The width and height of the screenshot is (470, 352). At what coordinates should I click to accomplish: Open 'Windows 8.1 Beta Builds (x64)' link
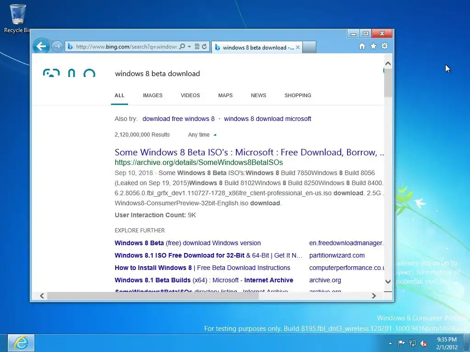[x=204, y=280]
